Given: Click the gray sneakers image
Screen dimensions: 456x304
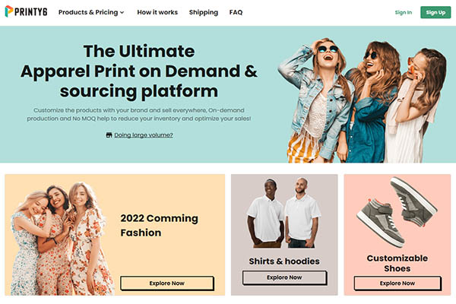Looking at the screenshot, I should point(397,212).
